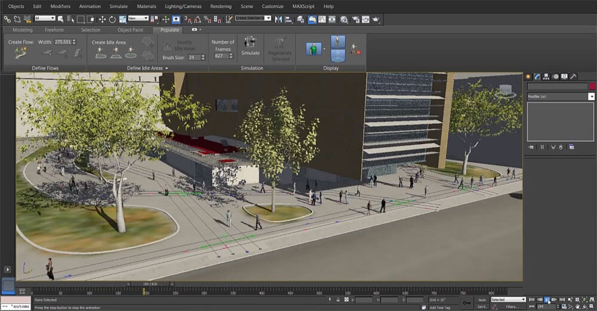This screenshot has width=597, height=311.
Task: Expand the Modifier List dropdown
Action: pyautogui.click(x=591, y=97)
